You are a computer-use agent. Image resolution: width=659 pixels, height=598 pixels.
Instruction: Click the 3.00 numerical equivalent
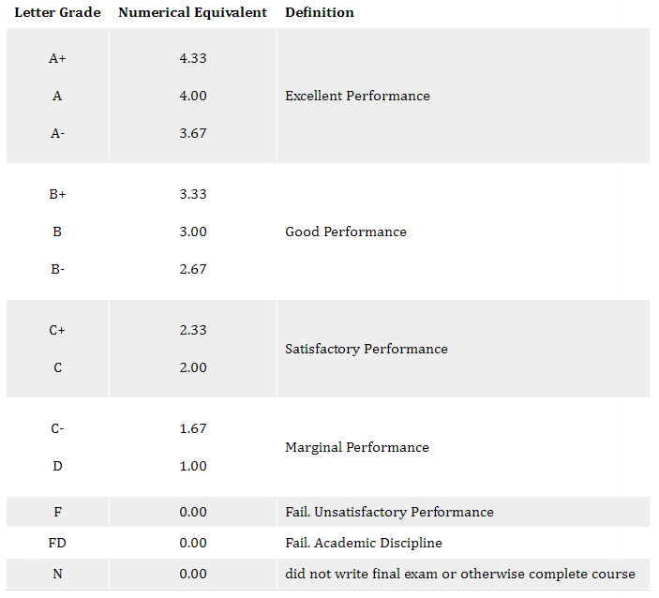click(193, 232)
